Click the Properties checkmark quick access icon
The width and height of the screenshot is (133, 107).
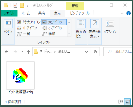coord(15,5)
